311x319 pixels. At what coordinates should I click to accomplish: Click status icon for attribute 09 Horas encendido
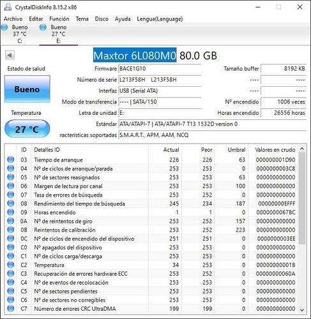[x=11, y=212]
